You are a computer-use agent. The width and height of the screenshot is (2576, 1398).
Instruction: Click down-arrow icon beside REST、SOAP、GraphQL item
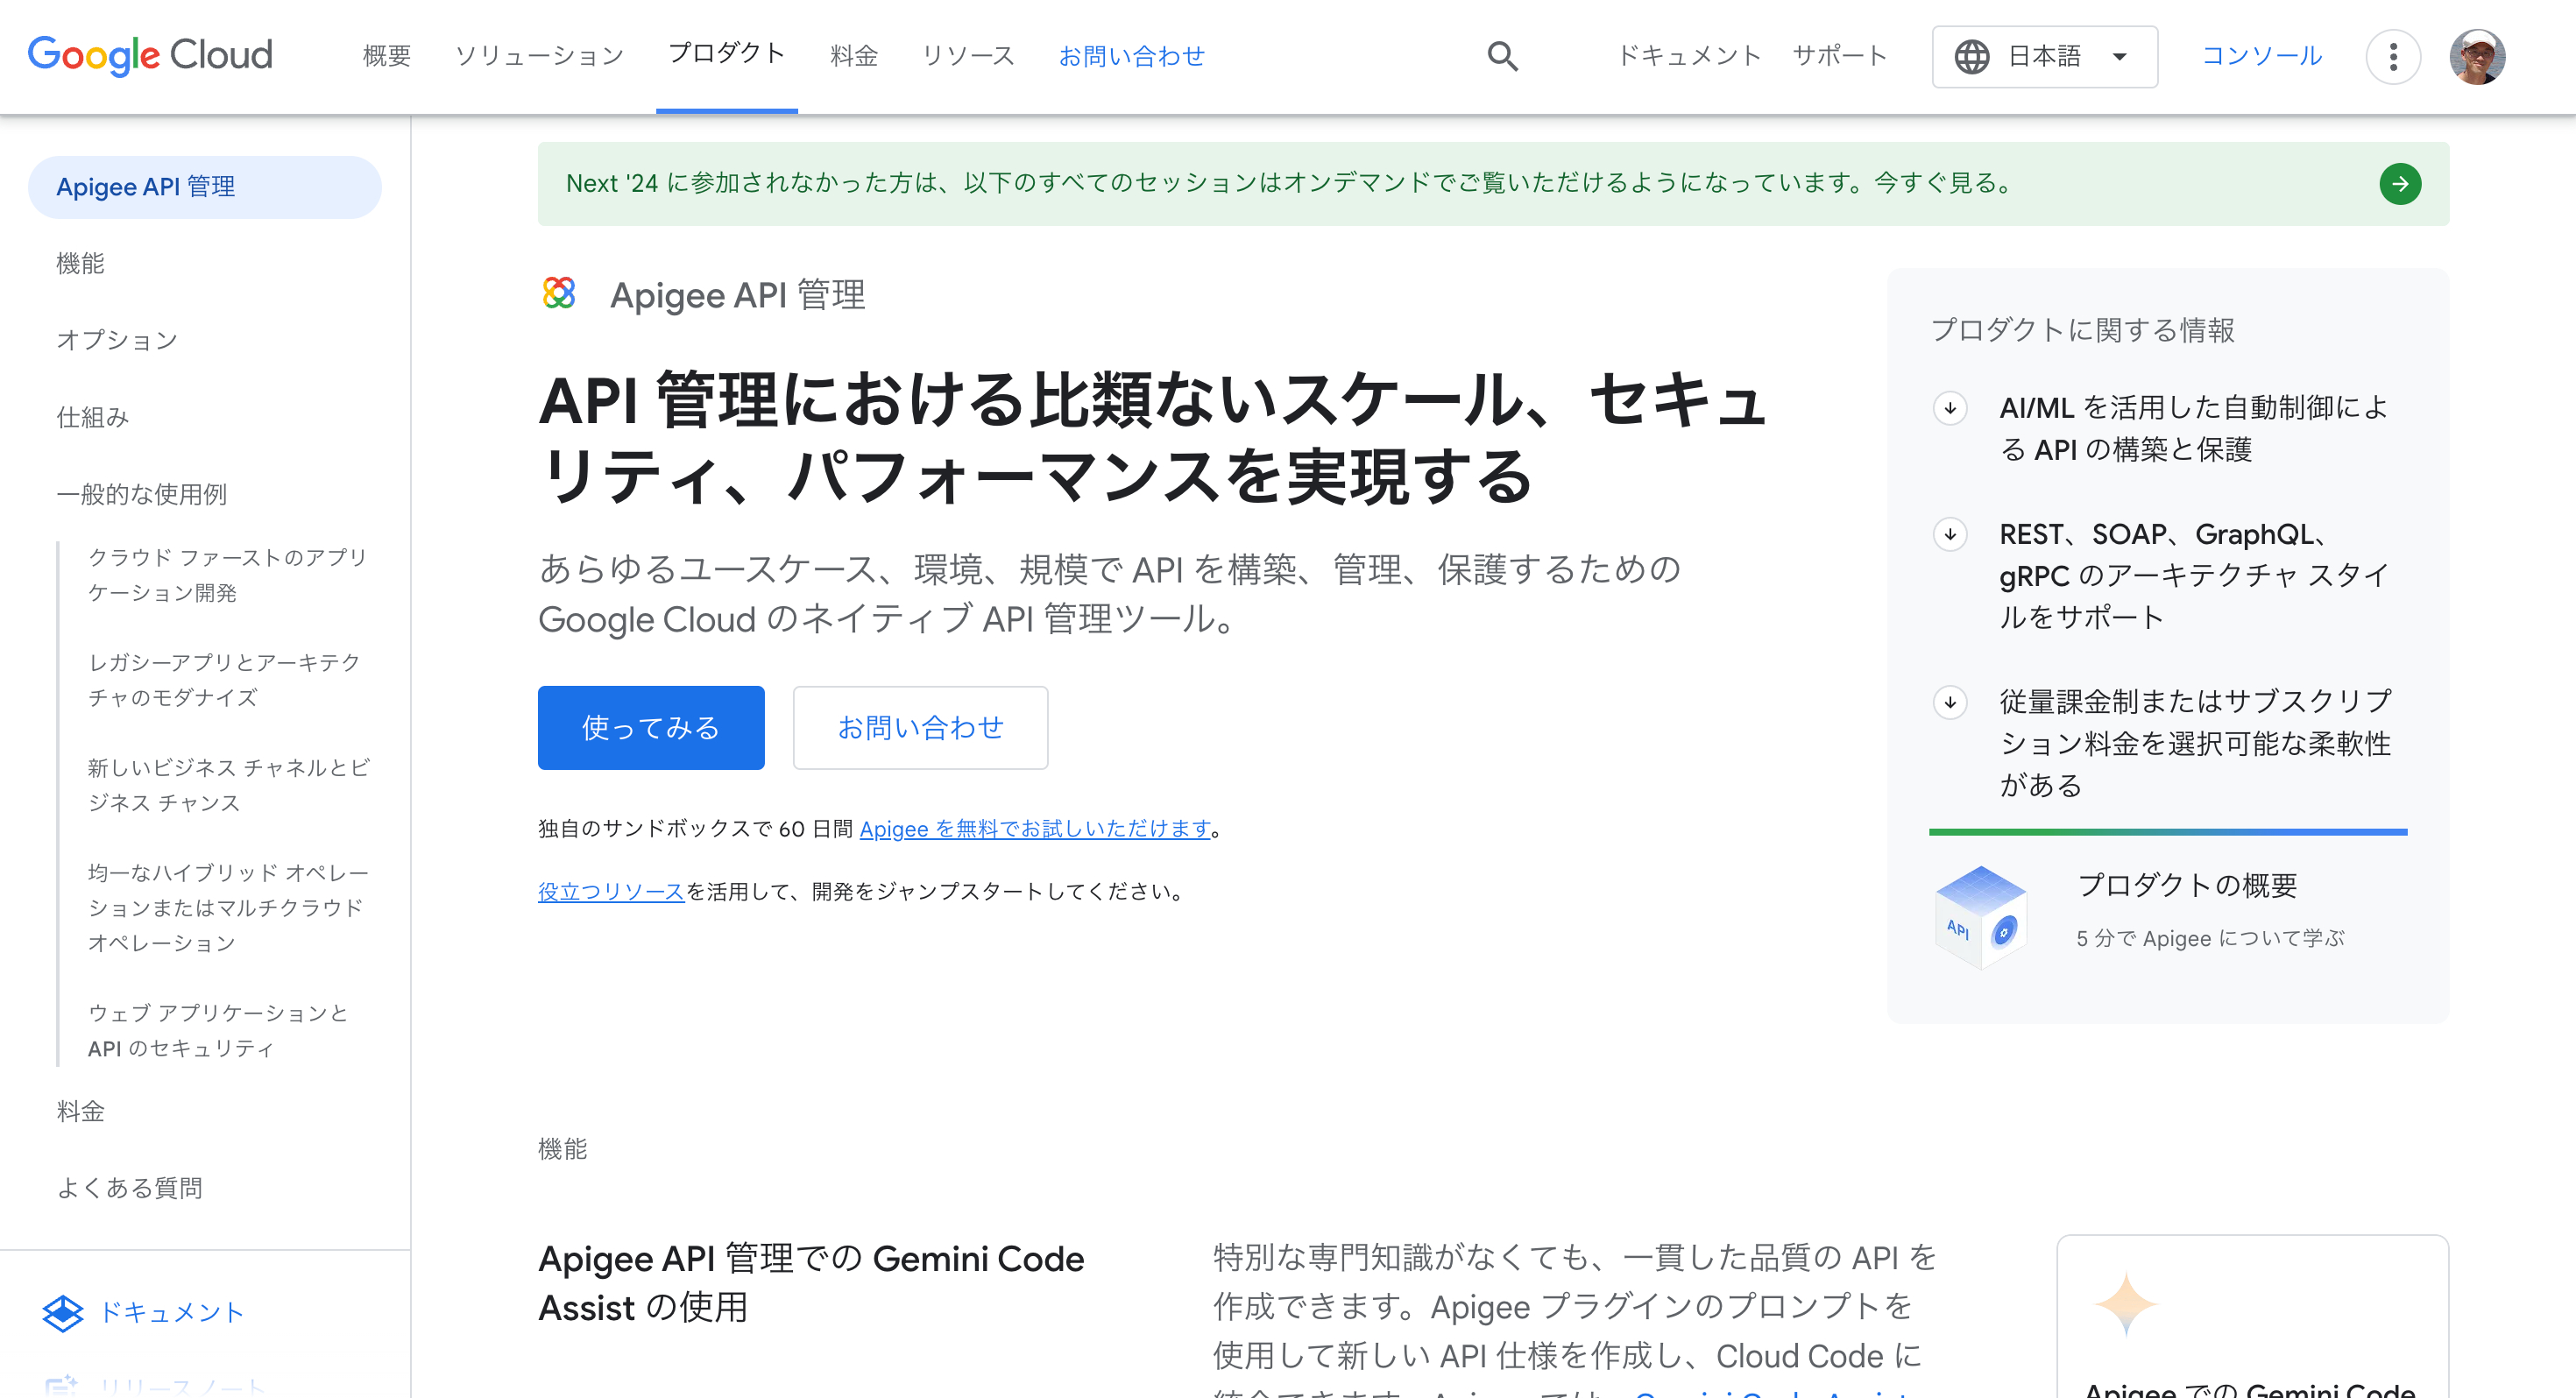(1950, 534)
